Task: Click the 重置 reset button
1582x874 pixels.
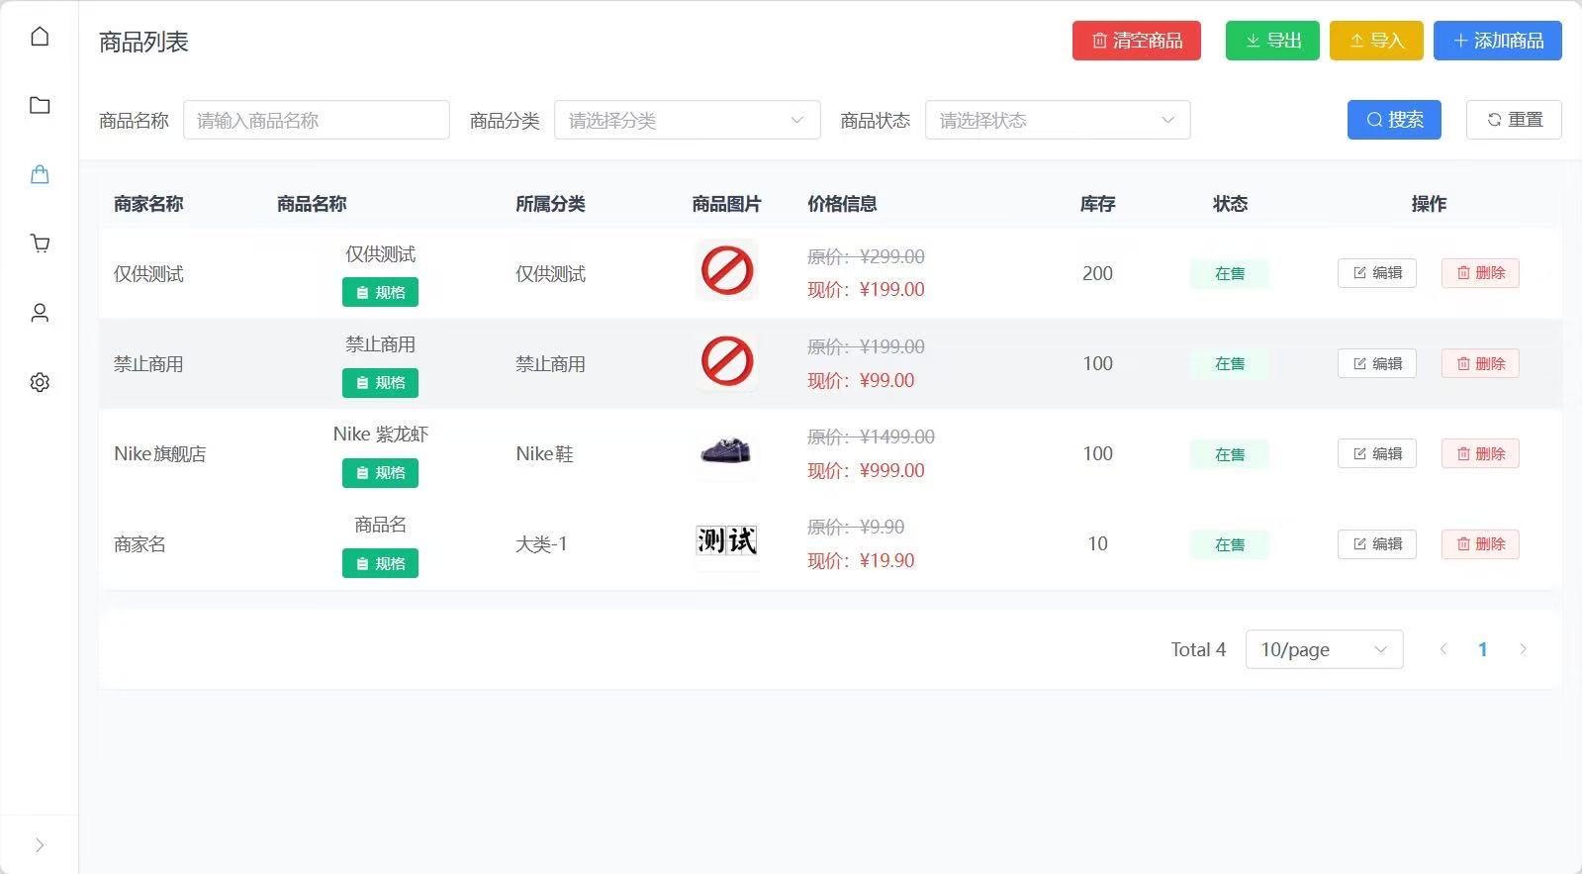Action: [x=1514, y=120]
